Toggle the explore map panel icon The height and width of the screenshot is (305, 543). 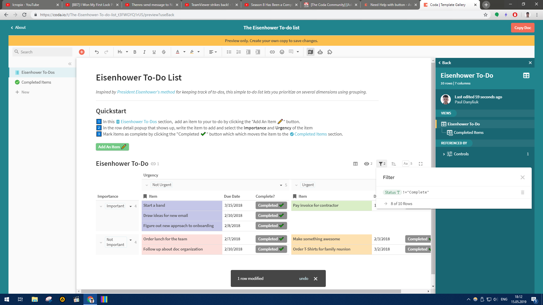[x=311, y=52]
